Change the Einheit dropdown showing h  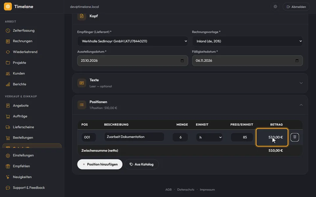[209, 137]
